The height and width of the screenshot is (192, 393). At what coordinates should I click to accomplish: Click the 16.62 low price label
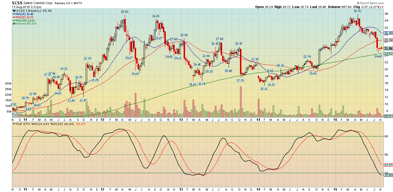(x=193, y=84)
